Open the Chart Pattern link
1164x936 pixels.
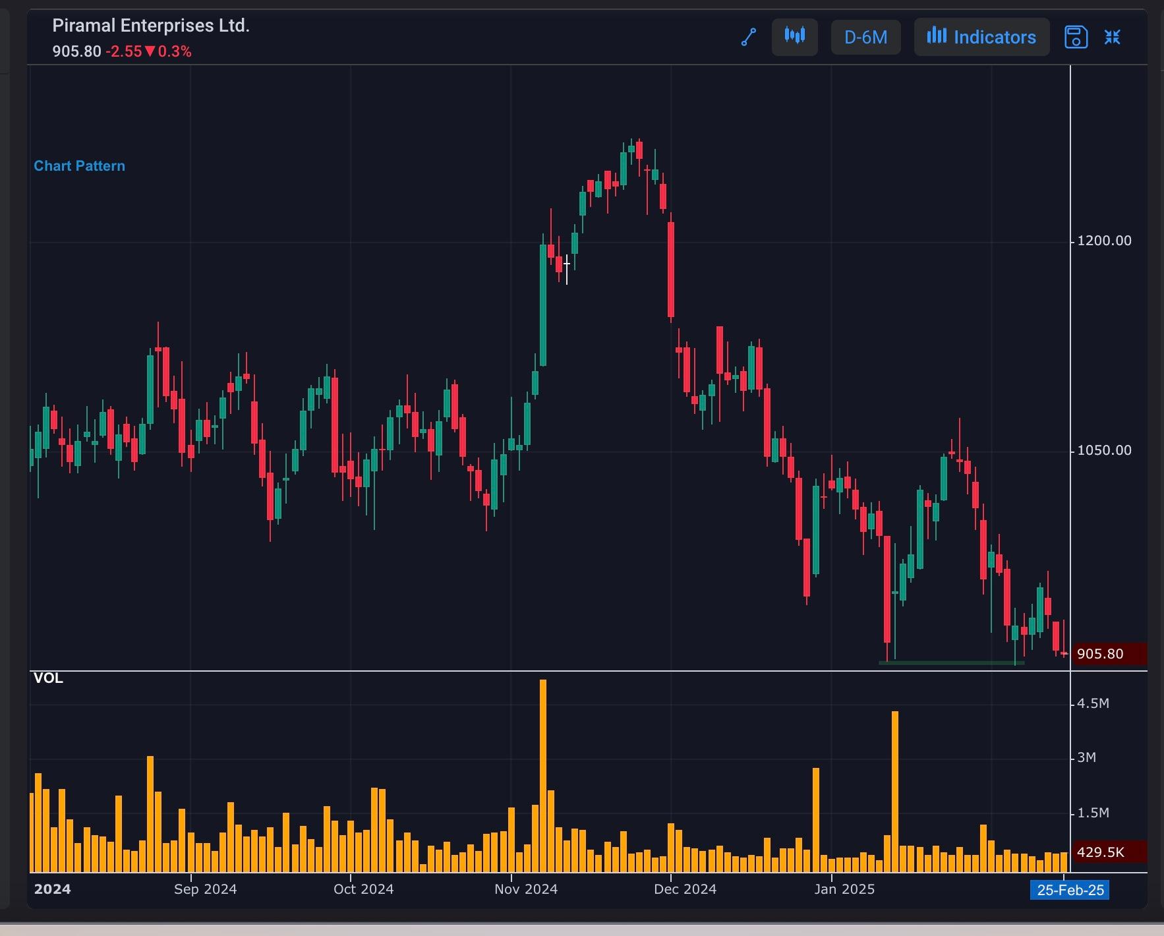pos(79,165)
